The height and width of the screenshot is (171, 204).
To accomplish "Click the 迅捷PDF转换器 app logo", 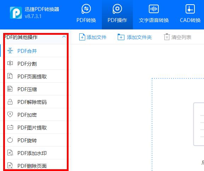I will click(x=16, y=13).
